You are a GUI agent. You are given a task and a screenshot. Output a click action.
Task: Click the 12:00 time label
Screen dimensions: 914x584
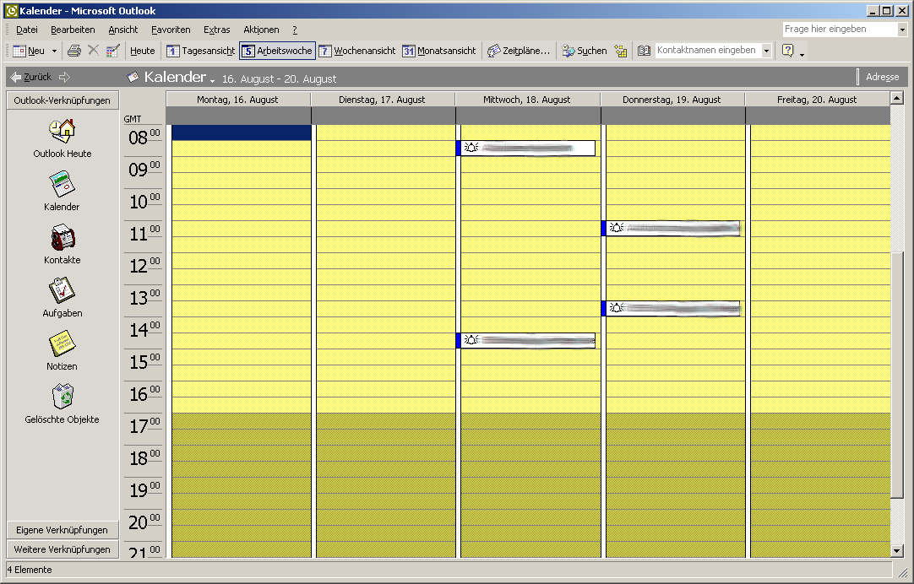point(144,266)
